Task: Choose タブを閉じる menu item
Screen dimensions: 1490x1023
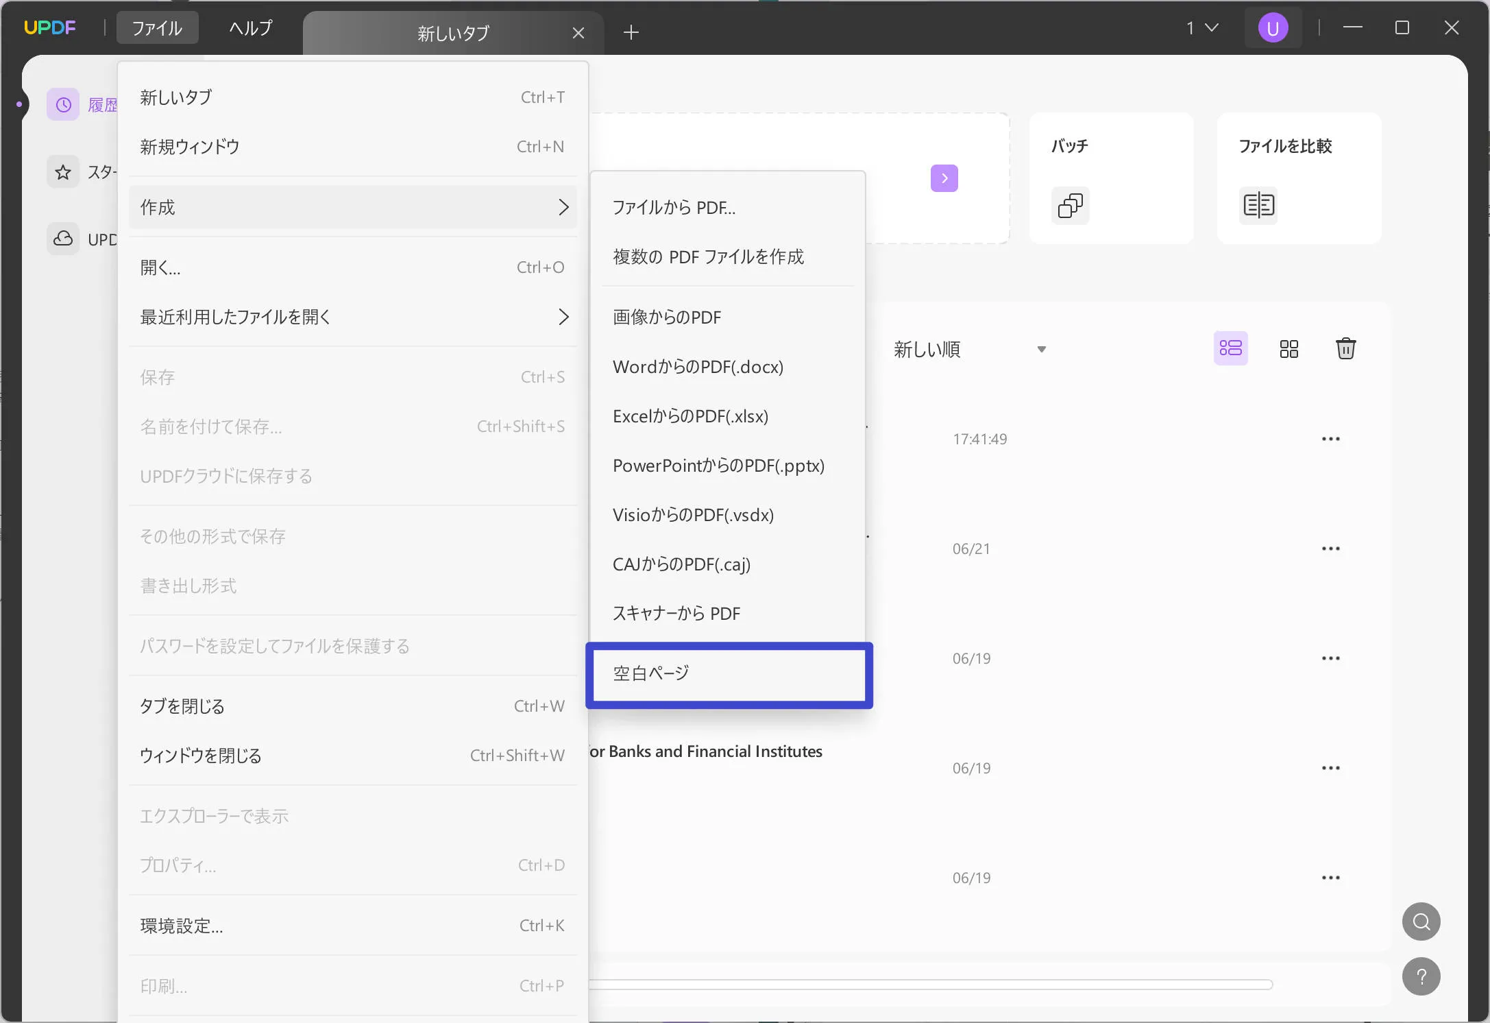Action: 353,706
